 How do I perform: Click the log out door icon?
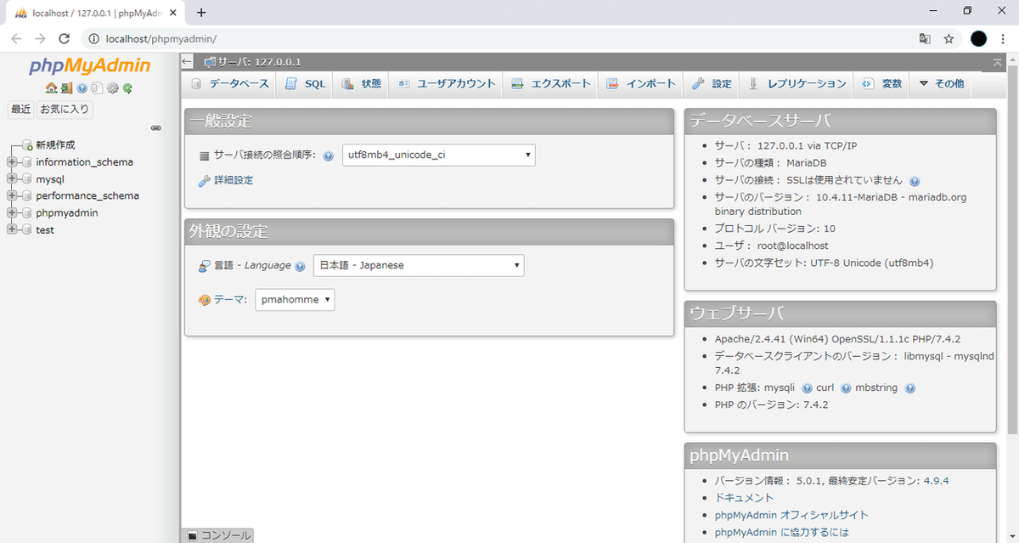point(65,88)
